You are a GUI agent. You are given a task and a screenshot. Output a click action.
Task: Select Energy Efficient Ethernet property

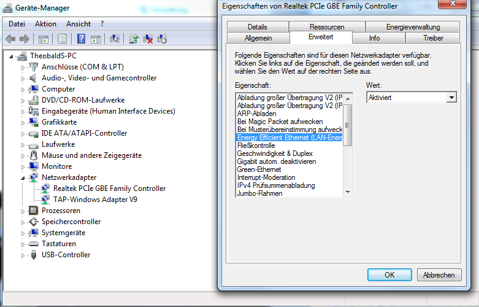click(x=289, y=138)
